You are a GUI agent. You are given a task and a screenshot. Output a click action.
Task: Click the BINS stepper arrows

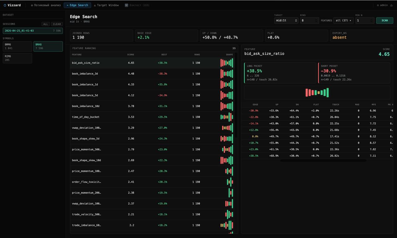pos(316,21)
